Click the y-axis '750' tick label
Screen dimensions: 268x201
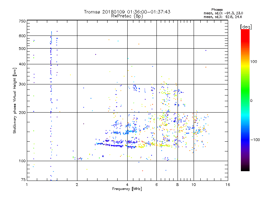(x=22, y=21)
